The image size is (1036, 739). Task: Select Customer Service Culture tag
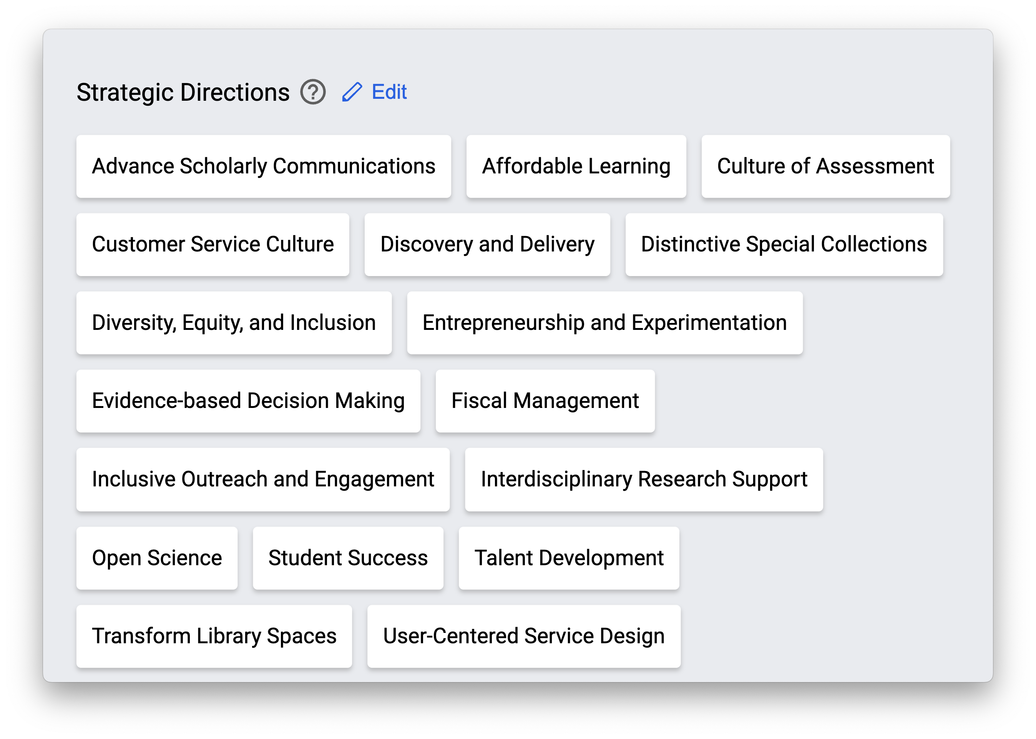click(x=213, y=245)
